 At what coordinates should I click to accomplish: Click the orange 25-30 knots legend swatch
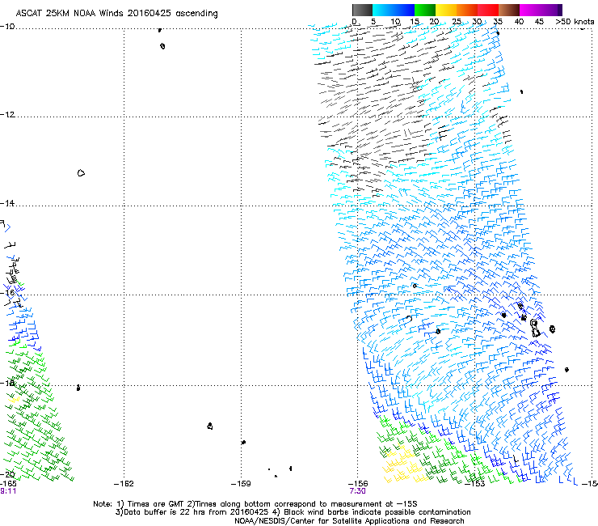[467, 10]
